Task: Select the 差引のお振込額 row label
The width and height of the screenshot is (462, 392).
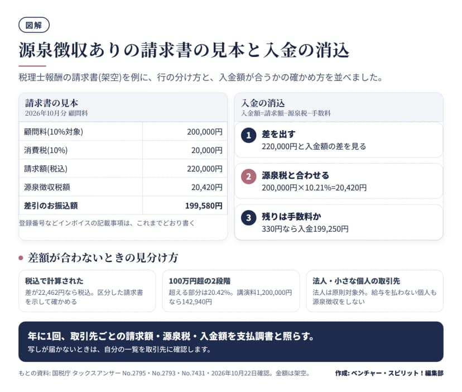Action: coord(51,205)
